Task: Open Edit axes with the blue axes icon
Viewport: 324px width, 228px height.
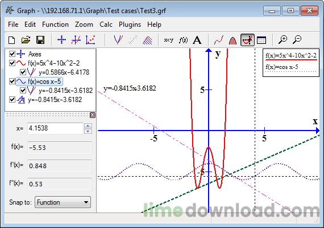Action: point(61,40)
